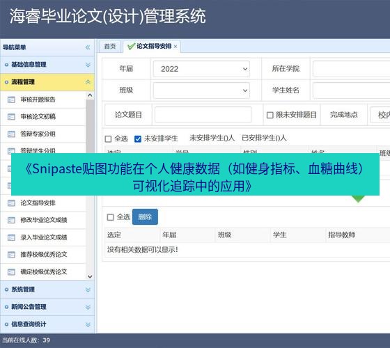
Task: Click icon beside 审核开题报告
Action: click(x=11, y=100)
